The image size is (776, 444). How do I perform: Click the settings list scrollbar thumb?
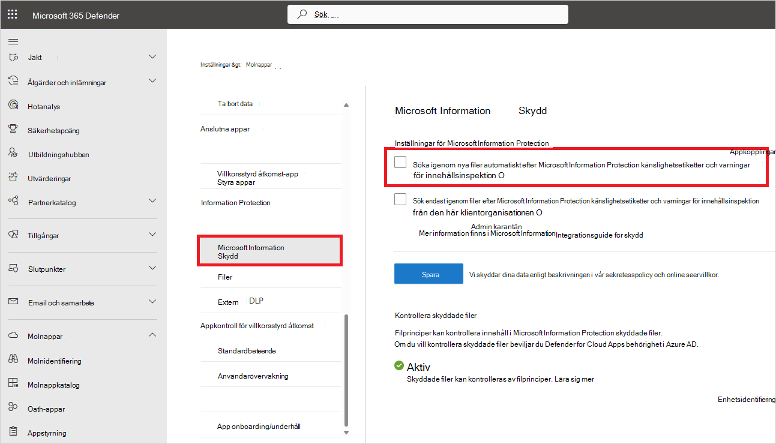click(345, 370)
